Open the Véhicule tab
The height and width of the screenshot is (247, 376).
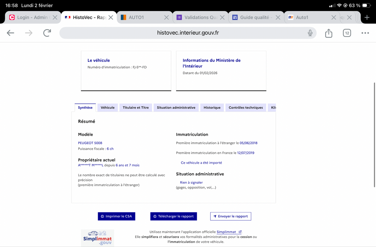[107, 108]
